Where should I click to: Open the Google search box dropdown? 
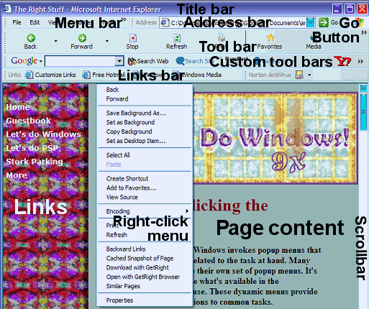pyautogui.click(x=119, y=61)
